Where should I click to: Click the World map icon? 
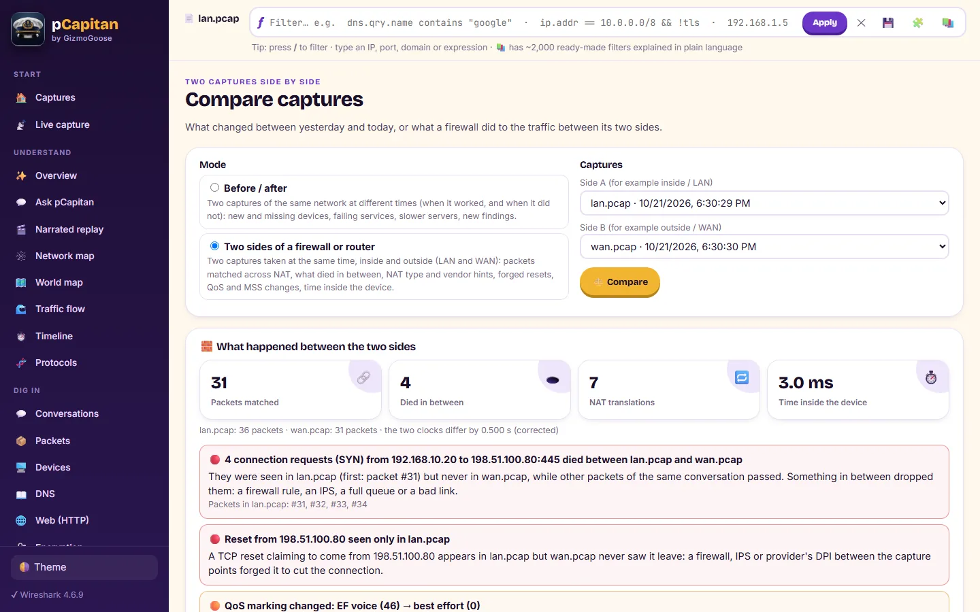coord(21,282)
